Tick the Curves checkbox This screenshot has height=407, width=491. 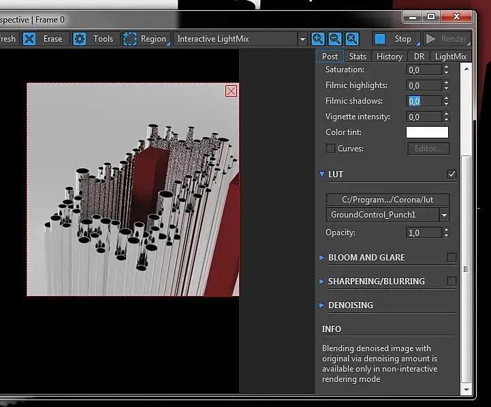[x=330, y=149]
